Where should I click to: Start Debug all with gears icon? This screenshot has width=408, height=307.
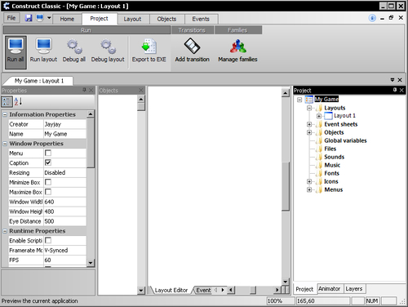click(74, 47)
